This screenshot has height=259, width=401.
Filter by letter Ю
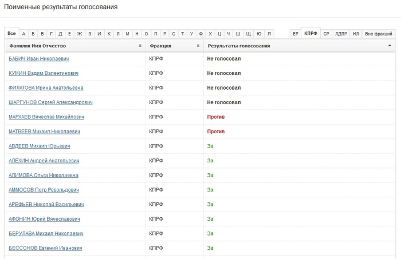point(259,34)
